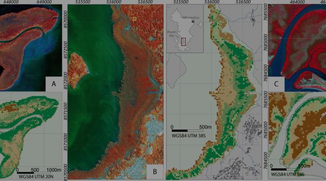Click the Boueni Bay label in the inset map
Image resolution: width=326 pixels, height=181 pixels.
[172, 34]
